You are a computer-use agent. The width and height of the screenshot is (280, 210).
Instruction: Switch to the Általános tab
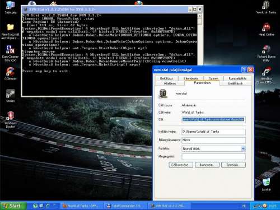pos(170,83)
